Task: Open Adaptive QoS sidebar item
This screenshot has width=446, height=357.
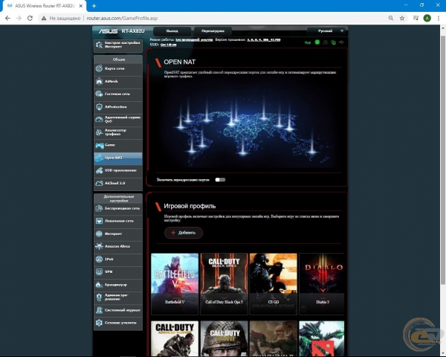Action: coord(118,119)
